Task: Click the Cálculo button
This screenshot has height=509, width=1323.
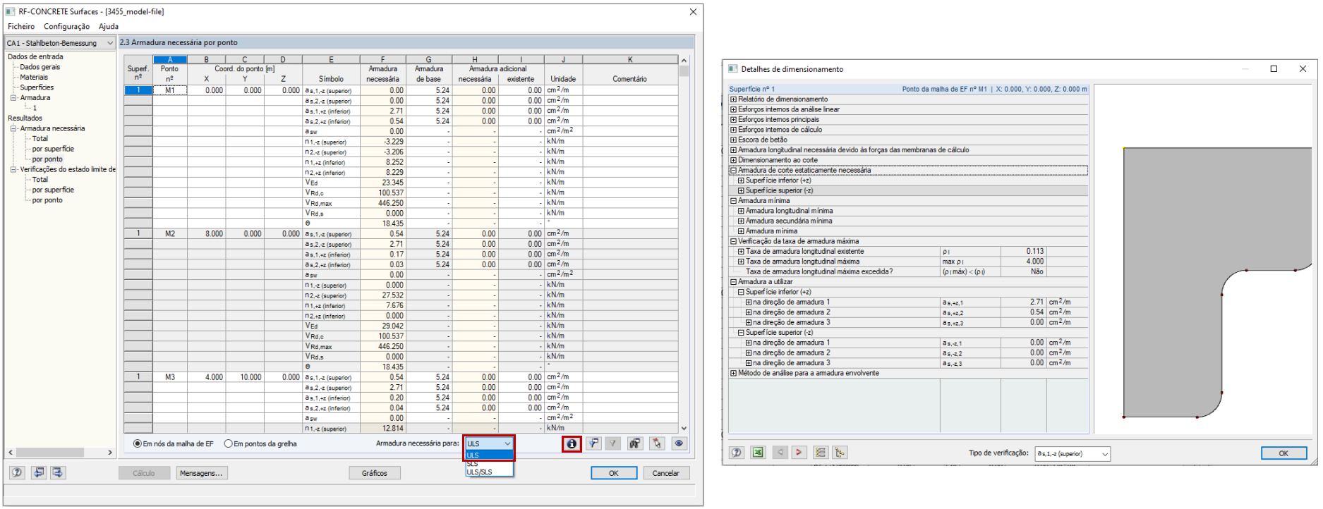Action: coord(144,473)
